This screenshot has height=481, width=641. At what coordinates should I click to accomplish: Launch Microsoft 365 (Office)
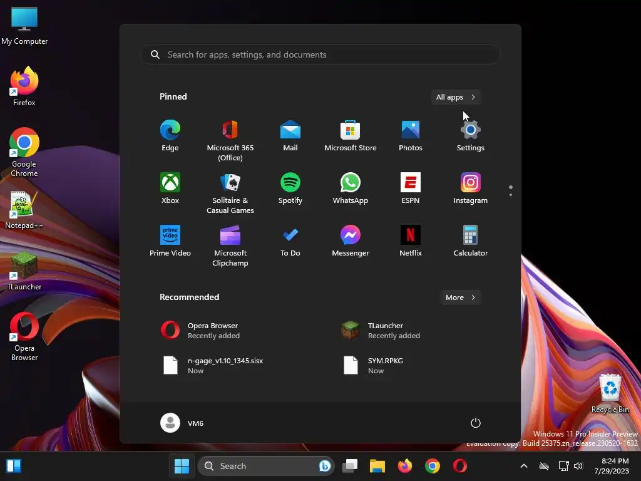tap(230, 141)
